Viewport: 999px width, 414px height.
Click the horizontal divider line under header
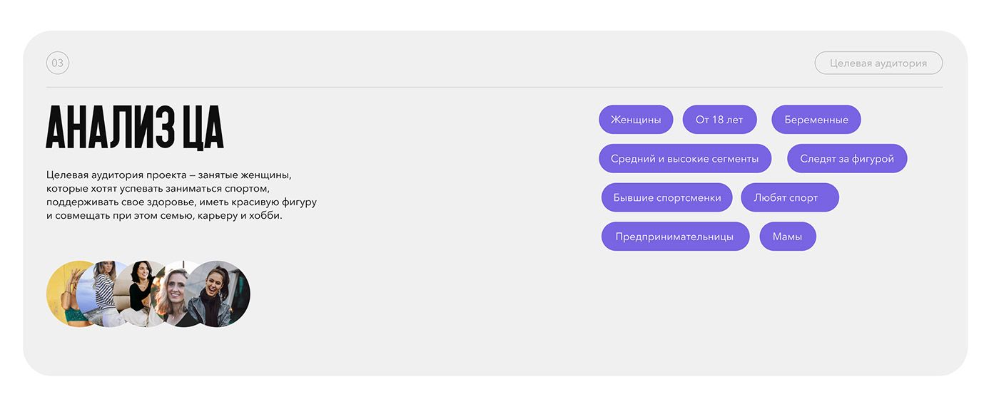[x=494, y=88]
